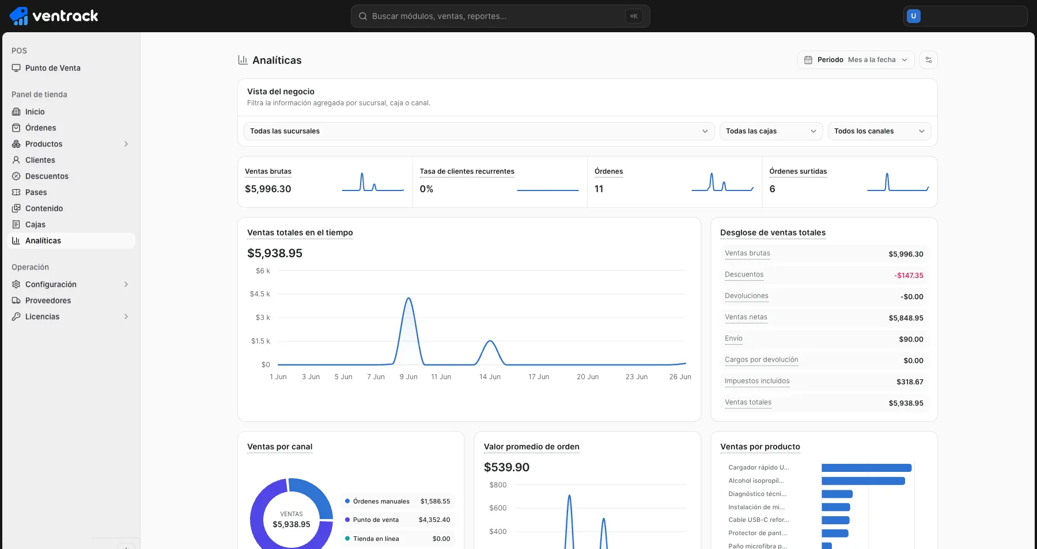The width and height of the screenshot is (1037, 549).
Task: Click the Tienda en línea legend color dot
Action: pyautogui.click(x=347, y=539)
